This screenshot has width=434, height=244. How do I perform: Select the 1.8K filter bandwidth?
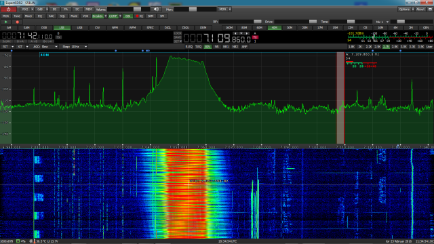tap(351, 47)
